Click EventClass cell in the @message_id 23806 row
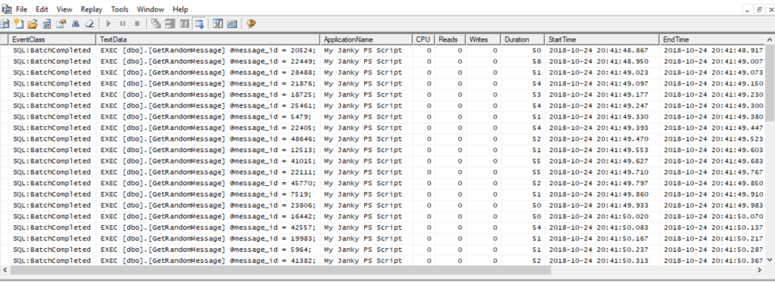 tap(52, 205)
